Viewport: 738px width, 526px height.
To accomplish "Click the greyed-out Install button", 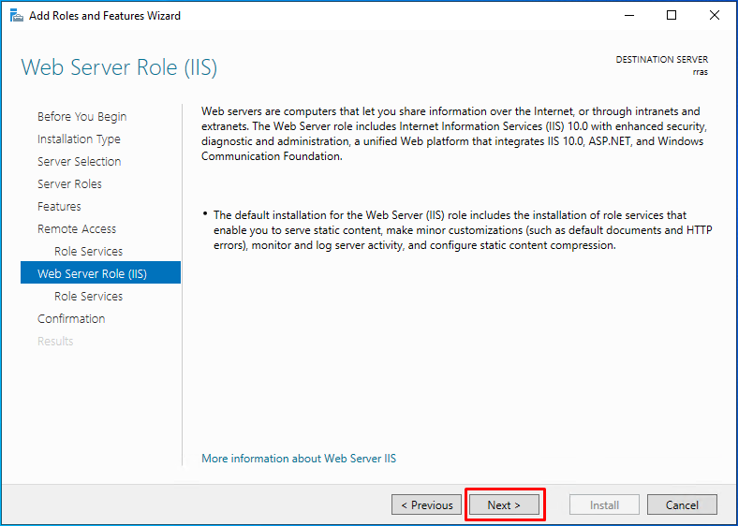I will (604, 504).
